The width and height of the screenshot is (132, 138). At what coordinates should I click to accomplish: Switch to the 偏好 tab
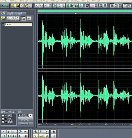tap(21, 13)
